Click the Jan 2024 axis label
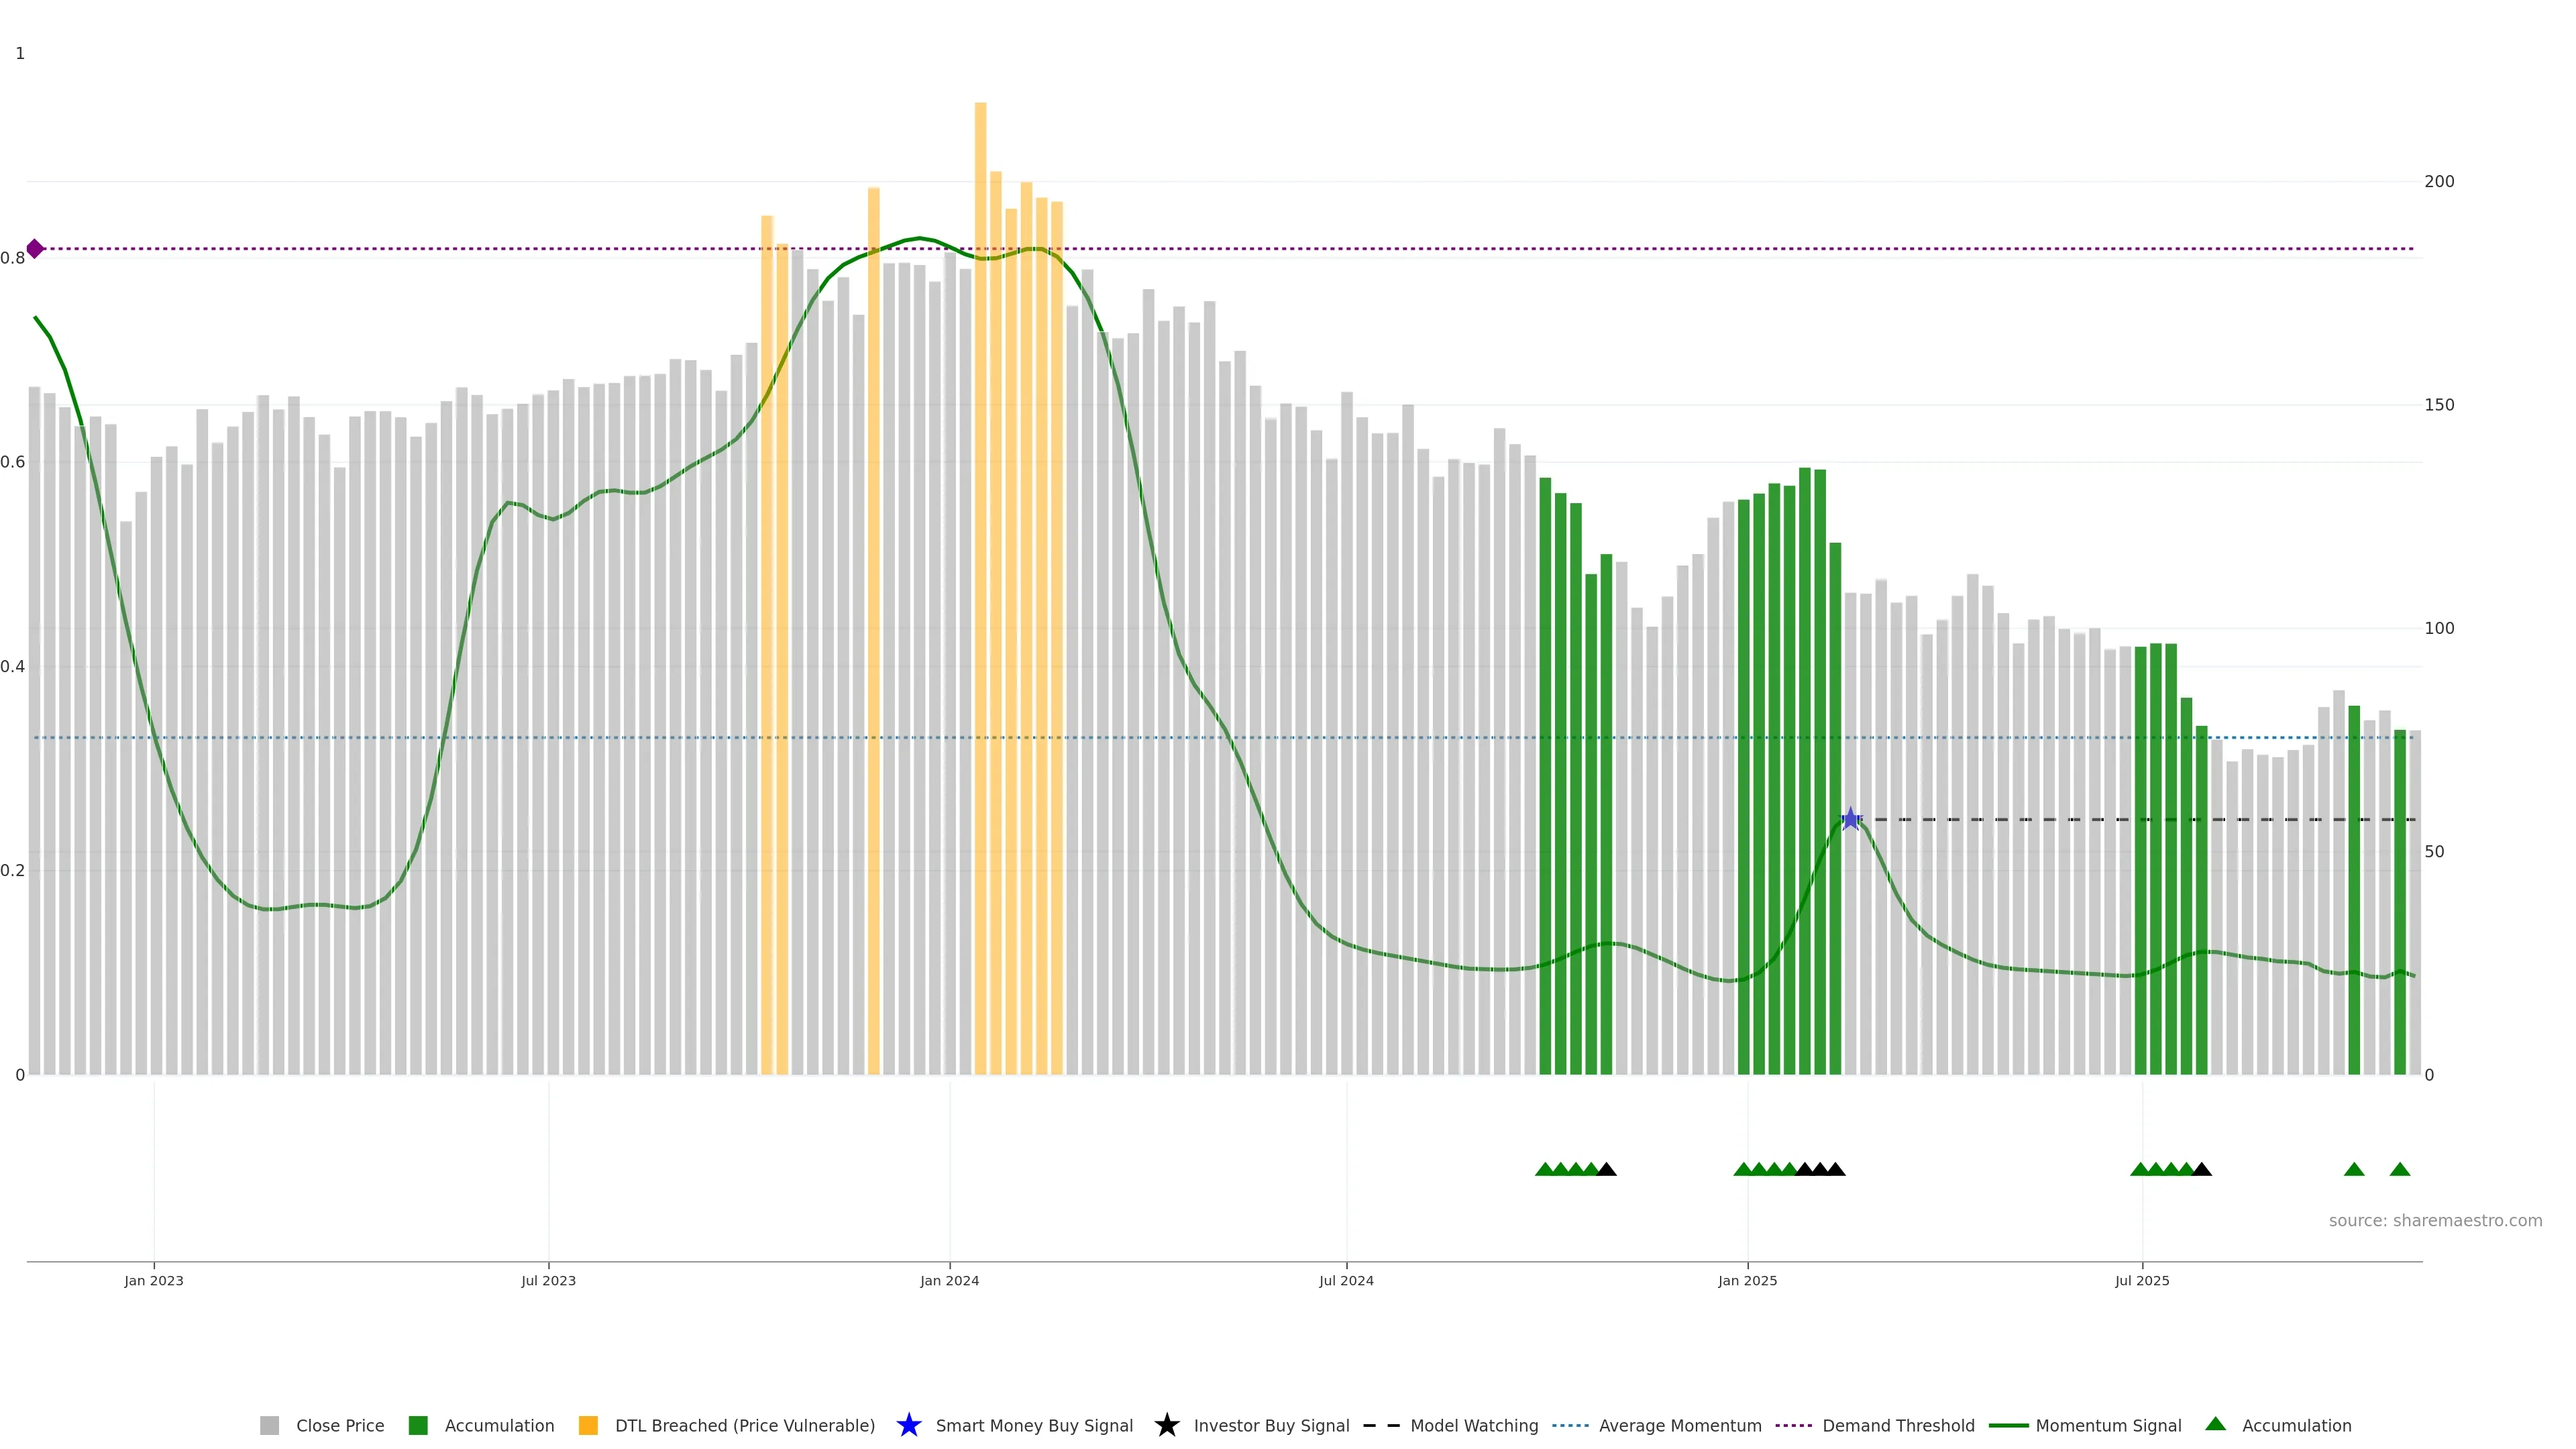The image size is (2576, 1449). (x=949, y=1280)
